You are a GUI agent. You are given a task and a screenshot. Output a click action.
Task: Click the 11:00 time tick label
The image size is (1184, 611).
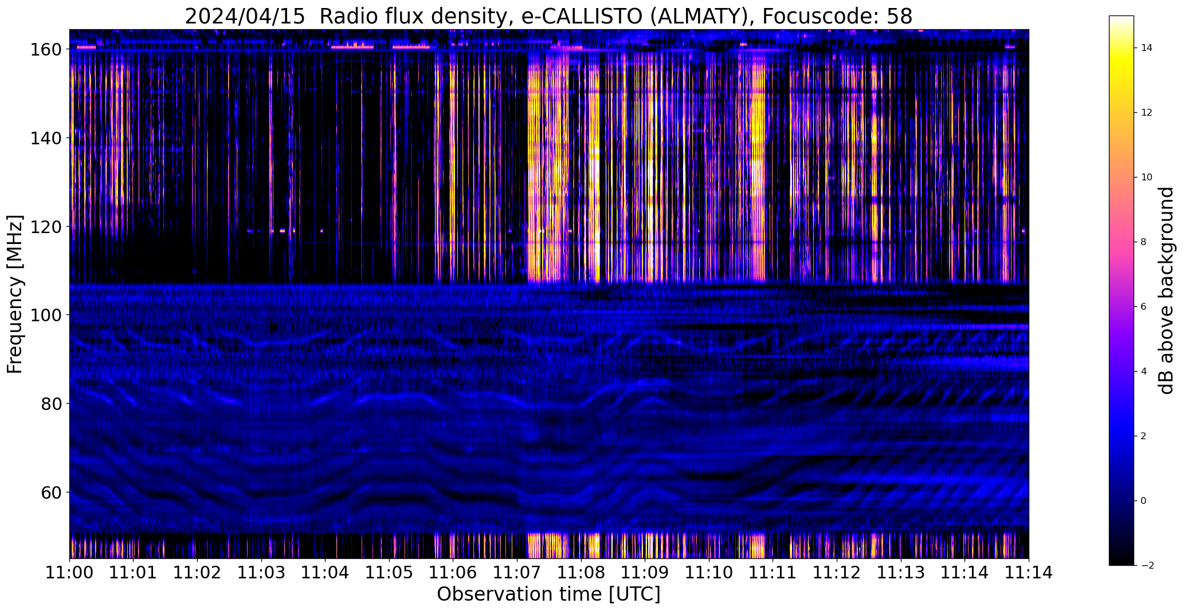(x=69, y=572)
